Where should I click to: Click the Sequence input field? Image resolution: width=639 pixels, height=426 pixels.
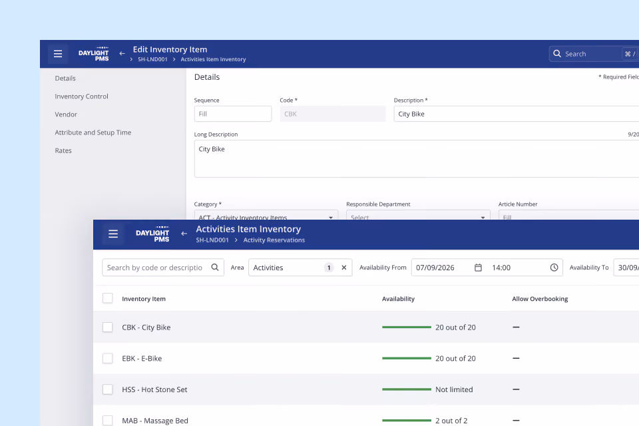click(233, 114)
